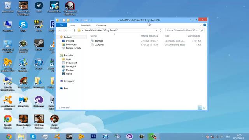Switch to details view layout
The image size is (249, 140).
pos(200,108)
